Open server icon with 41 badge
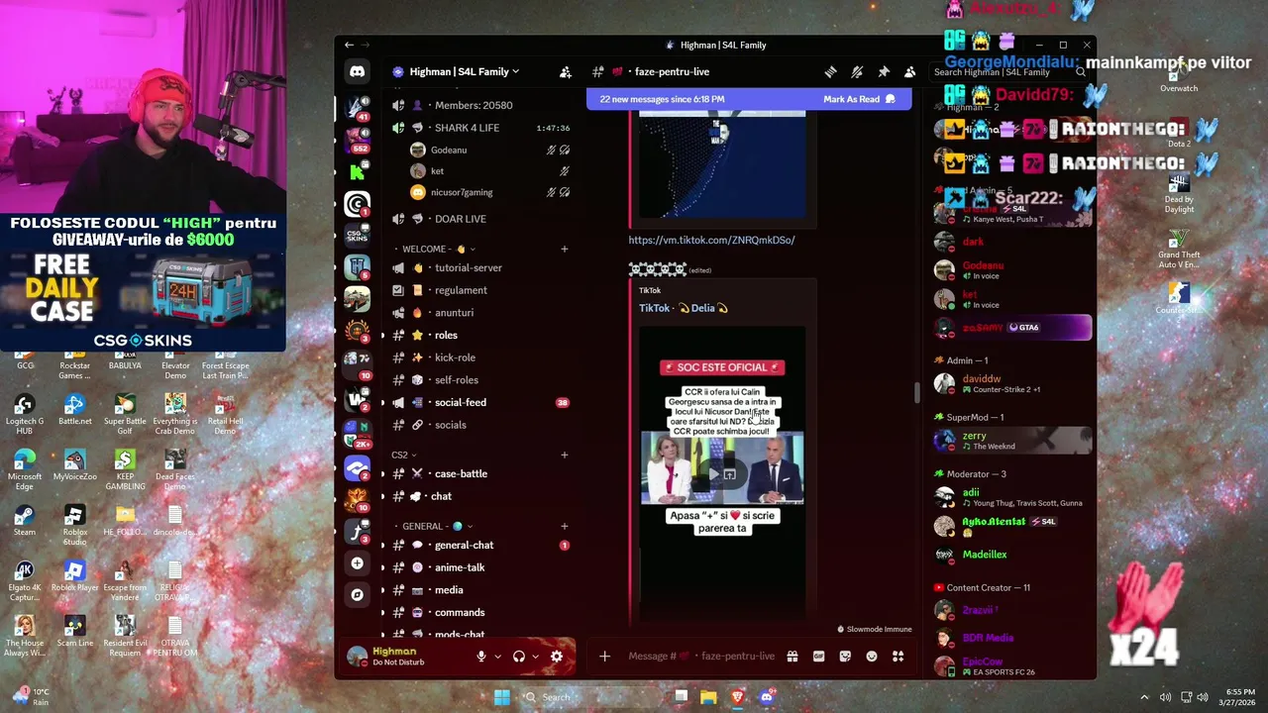Viewport: 1268px width, 713px height. click(x=357, y=106)
